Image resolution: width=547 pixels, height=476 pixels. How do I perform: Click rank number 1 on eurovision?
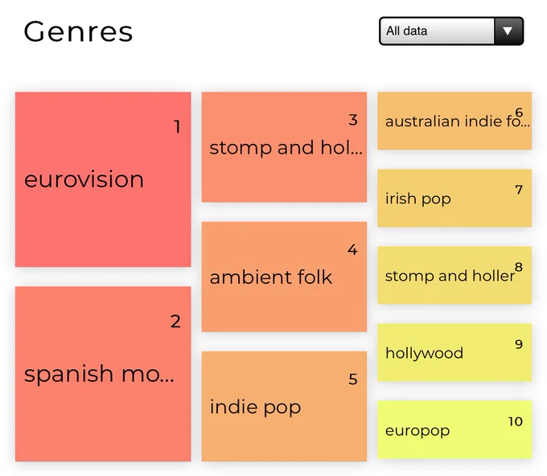[177, 126]
